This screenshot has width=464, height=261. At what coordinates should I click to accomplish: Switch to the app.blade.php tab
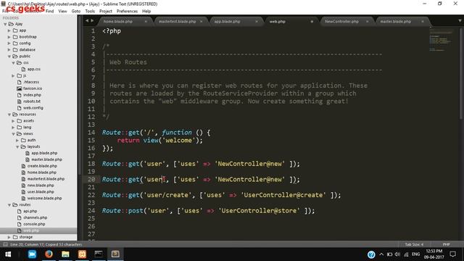[227, 22]
